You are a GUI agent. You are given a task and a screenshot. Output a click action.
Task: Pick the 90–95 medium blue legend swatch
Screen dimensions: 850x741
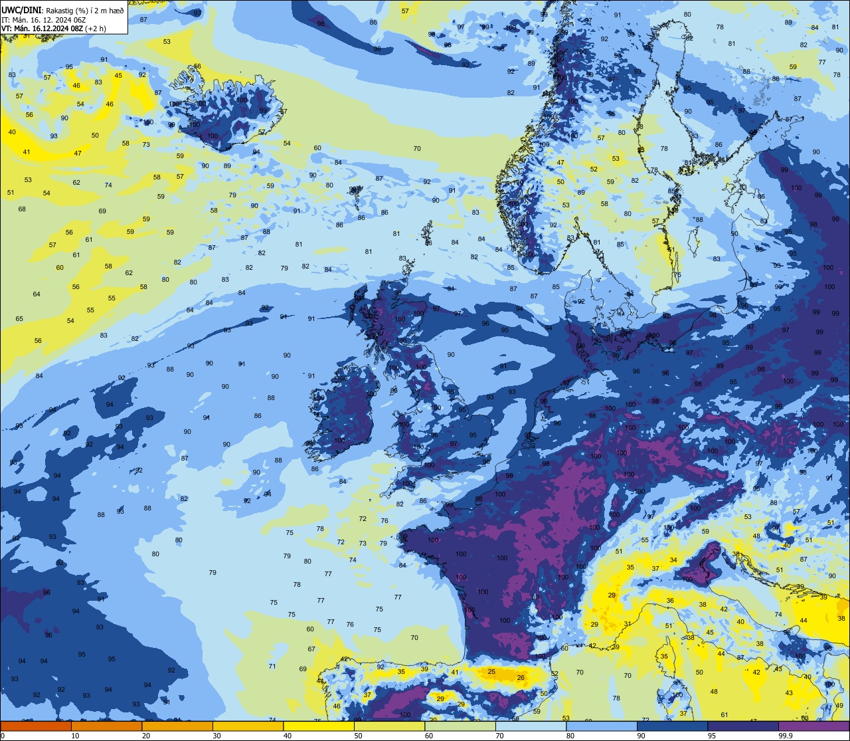pos(672,726)
